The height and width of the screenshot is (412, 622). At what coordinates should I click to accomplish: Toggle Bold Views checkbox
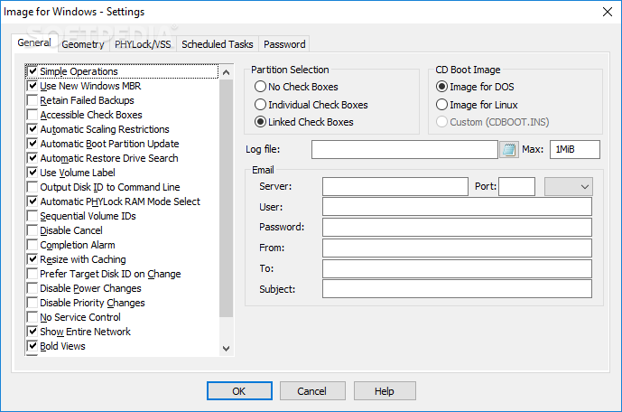(x=32, y=346)
